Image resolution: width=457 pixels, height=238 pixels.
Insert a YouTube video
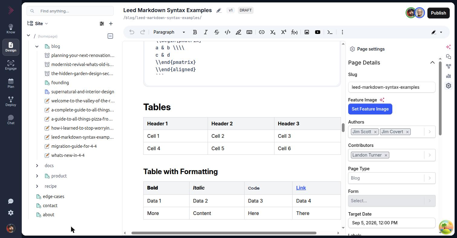pos(318,32)
